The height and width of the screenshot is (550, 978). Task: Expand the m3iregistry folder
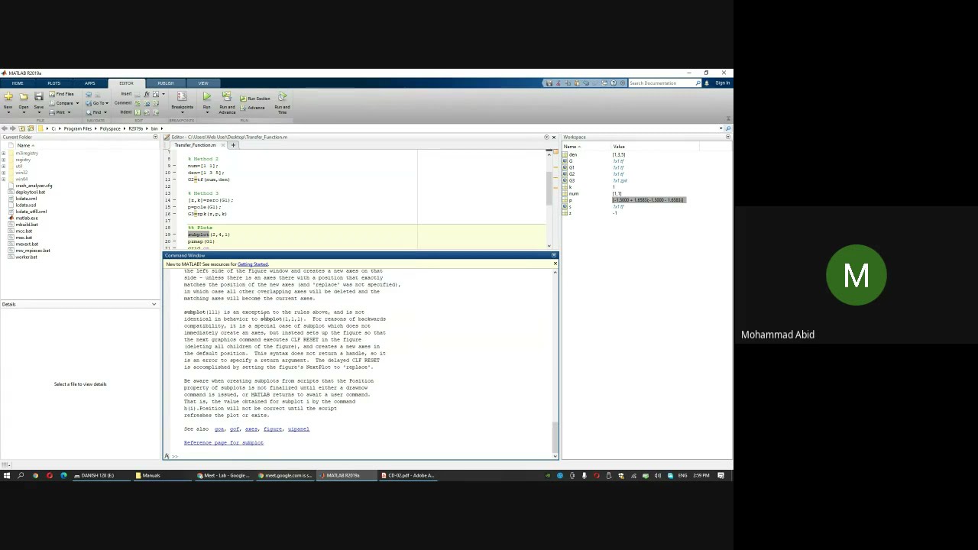click(4, 154)
